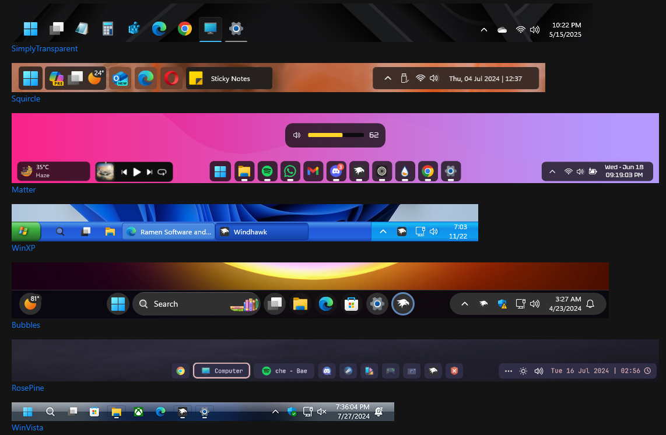Click Task View in SimplyTransparent taskbar
The width and height of the screenshot is (666, 435).
point(56,29)
